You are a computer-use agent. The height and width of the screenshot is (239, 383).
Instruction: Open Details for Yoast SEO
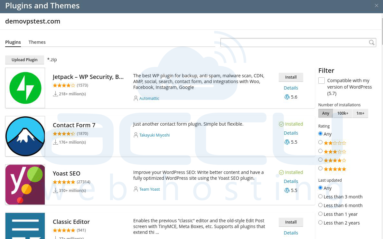(x=291, y=181)
